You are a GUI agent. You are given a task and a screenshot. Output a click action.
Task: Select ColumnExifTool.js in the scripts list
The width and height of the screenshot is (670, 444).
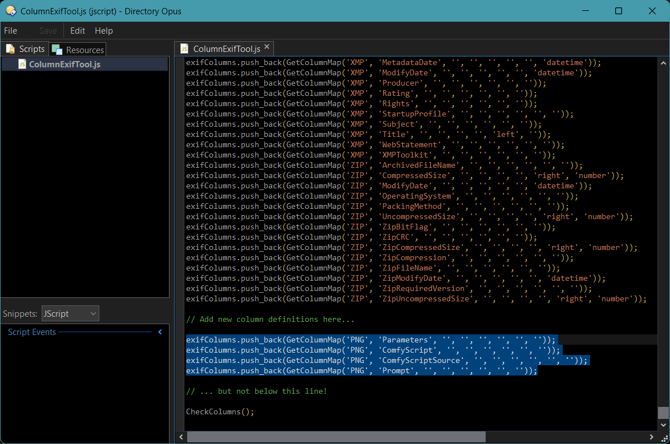tap(64, 64)
